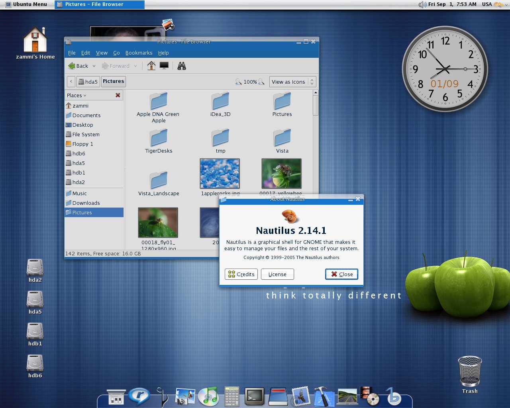Click the analog desktop clock widget
This screenshot has height=408, width=510.
click(x=445, y=69)
